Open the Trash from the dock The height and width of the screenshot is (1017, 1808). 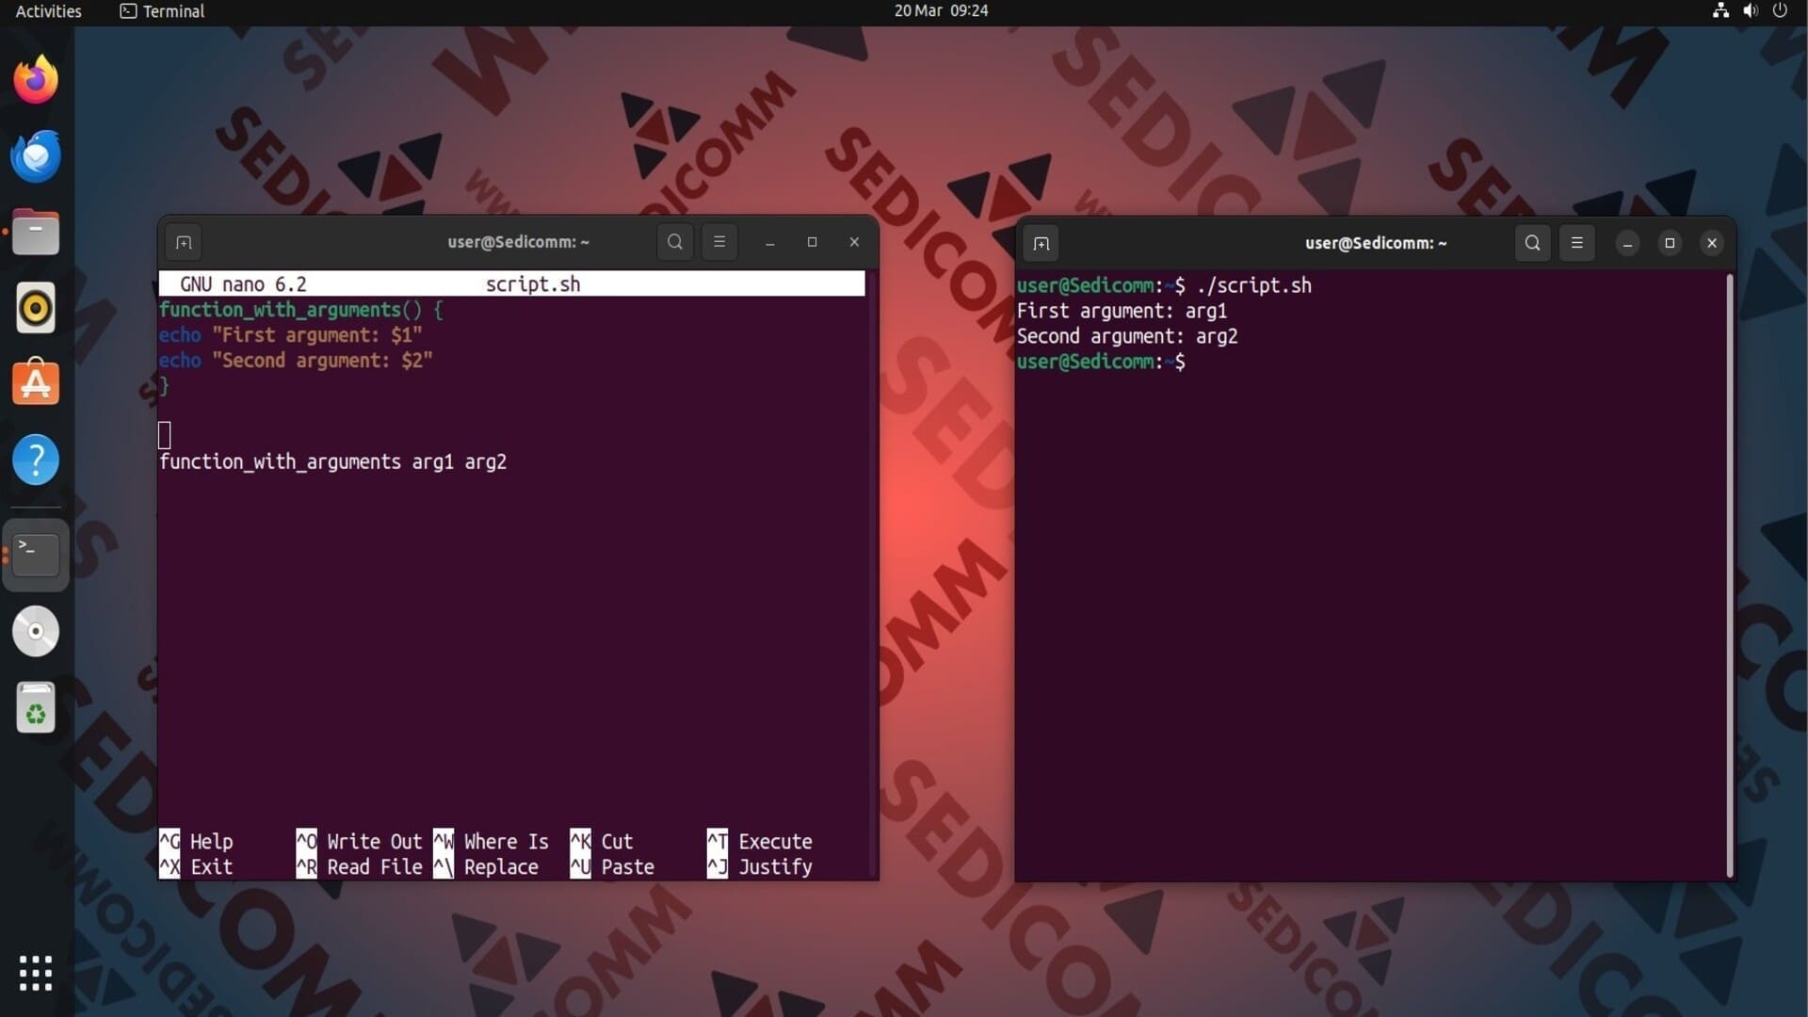point(36,708)
